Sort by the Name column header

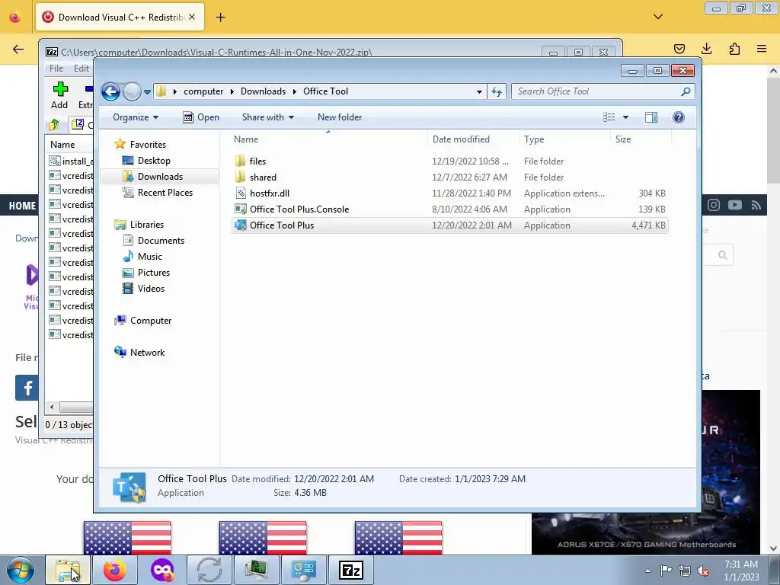(328, 139)
